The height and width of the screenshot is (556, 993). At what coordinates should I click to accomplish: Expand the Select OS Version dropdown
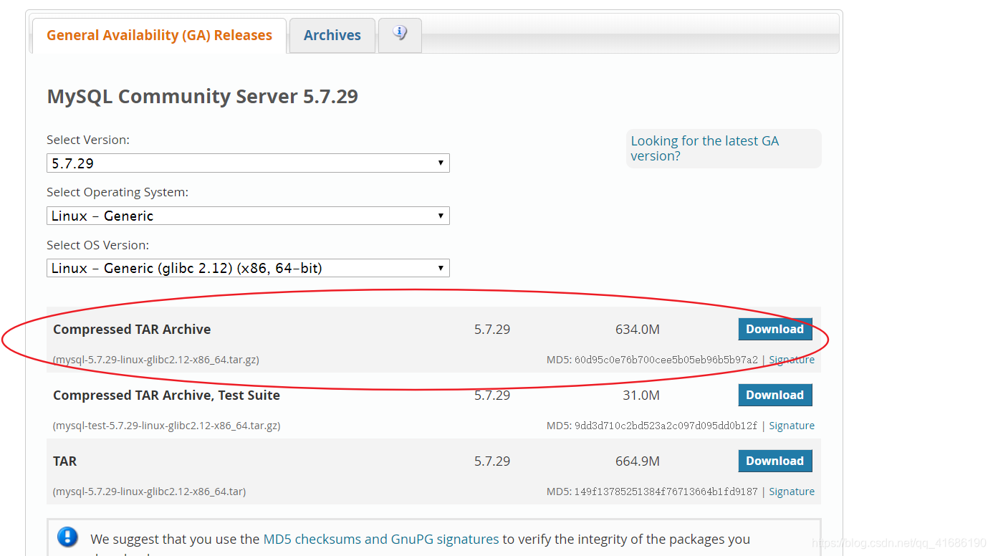click(248, 268)
